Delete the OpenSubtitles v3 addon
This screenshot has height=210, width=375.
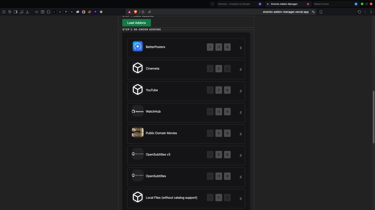pos(227,154)
